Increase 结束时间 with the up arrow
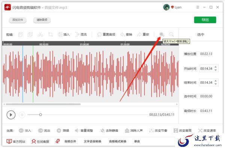225x148 pixels. point(216,81)
